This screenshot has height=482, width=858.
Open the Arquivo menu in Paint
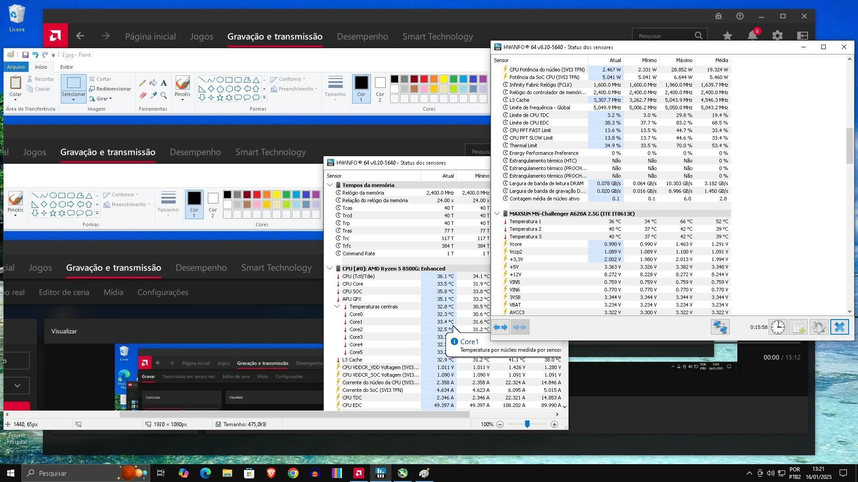click(16, 67)
